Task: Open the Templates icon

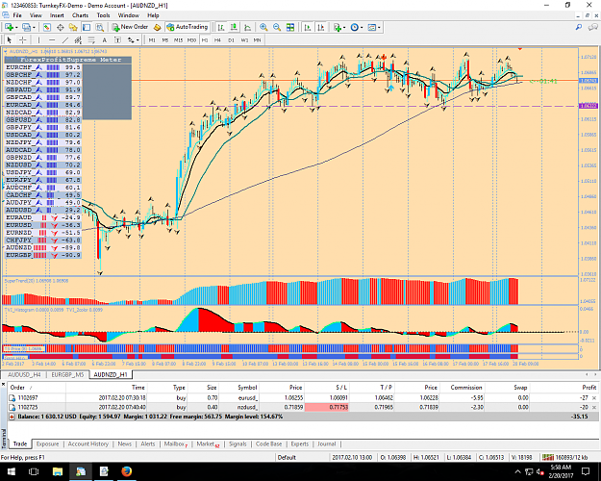Action: pos(372,27)
